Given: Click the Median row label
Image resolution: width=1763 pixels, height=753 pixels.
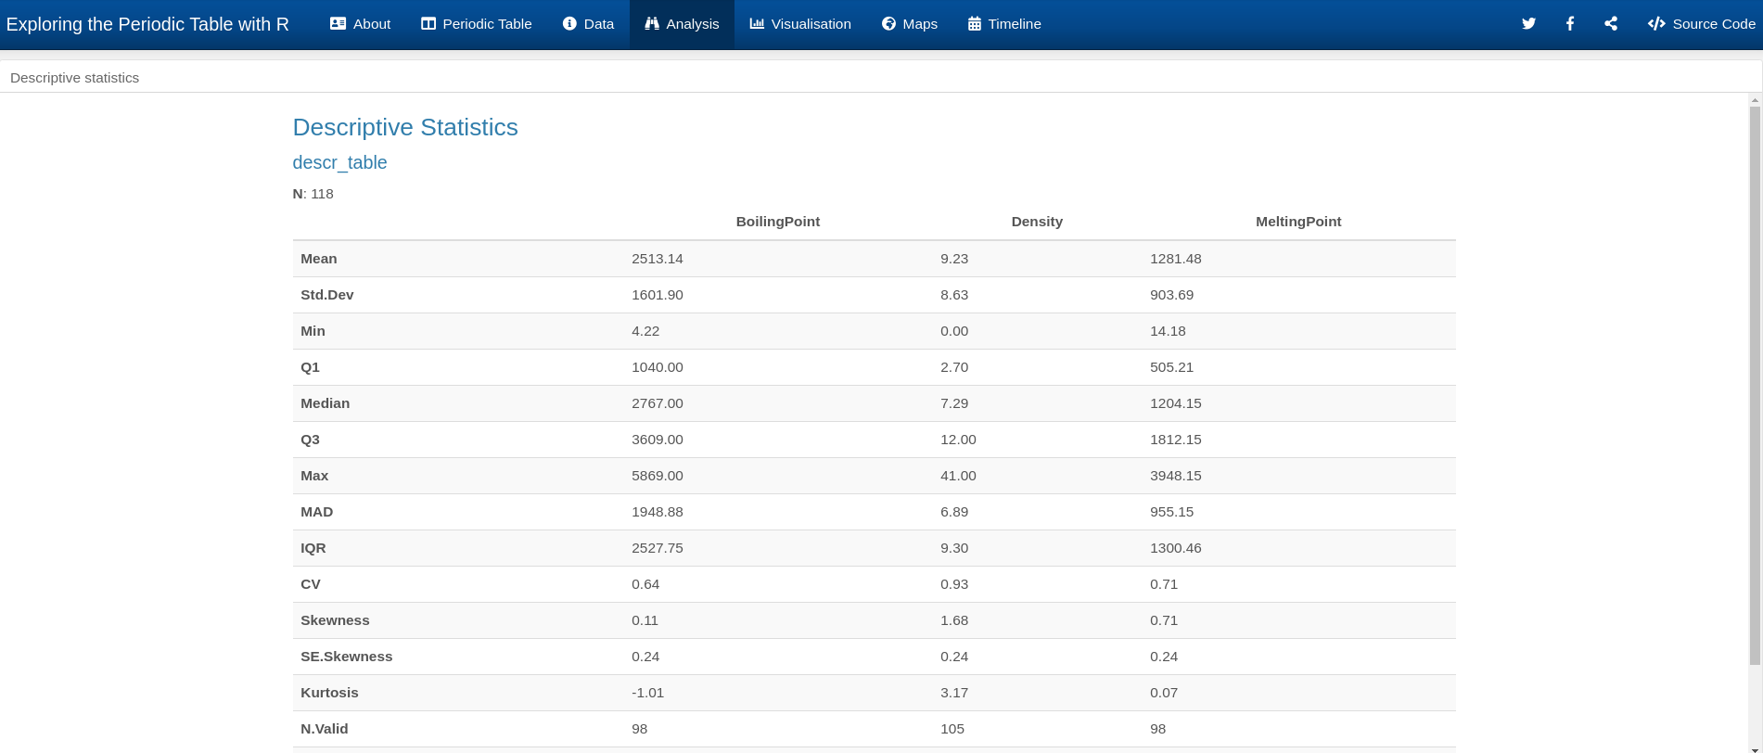Looking at the screenshot, I should pyautogui.click(x=325, y=403).
